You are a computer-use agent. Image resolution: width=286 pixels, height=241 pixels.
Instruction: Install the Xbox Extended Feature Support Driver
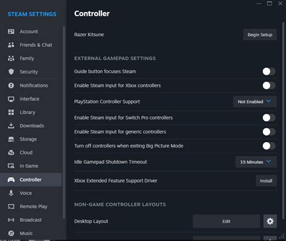pyautogui.click(x=266, y=181)
